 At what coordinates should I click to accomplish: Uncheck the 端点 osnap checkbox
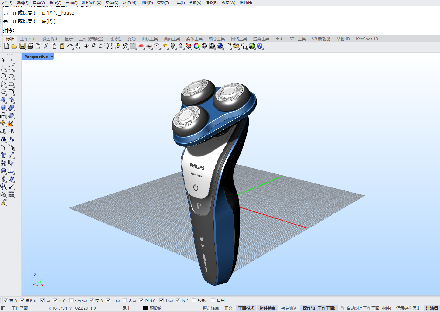click(x=6, y=300)
